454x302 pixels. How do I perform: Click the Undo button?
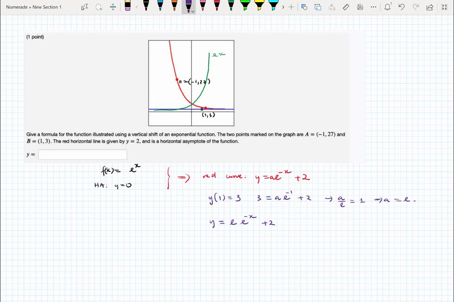[401, 7]
